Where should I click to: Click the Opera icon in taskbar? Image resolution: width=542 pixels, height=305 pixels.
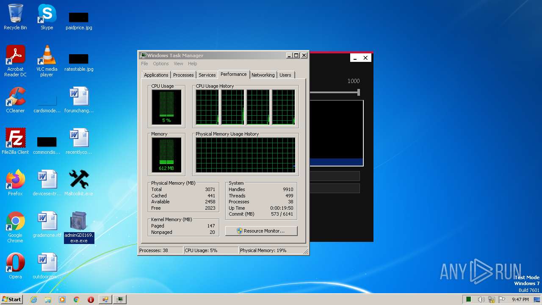91,299
